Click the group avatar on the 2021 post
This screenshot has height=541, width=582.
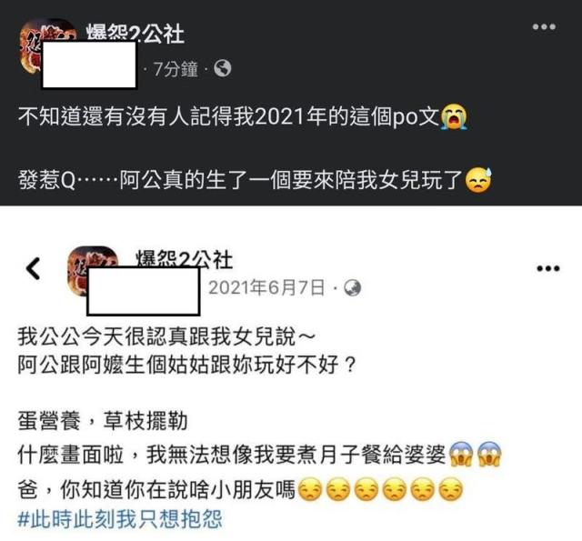[x=78, y=269]
